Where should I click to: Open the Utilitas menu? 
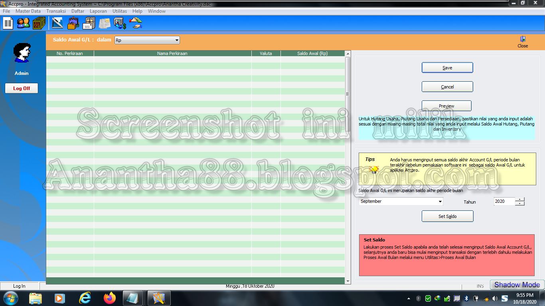pyautogui.click(x=120, y=11)
